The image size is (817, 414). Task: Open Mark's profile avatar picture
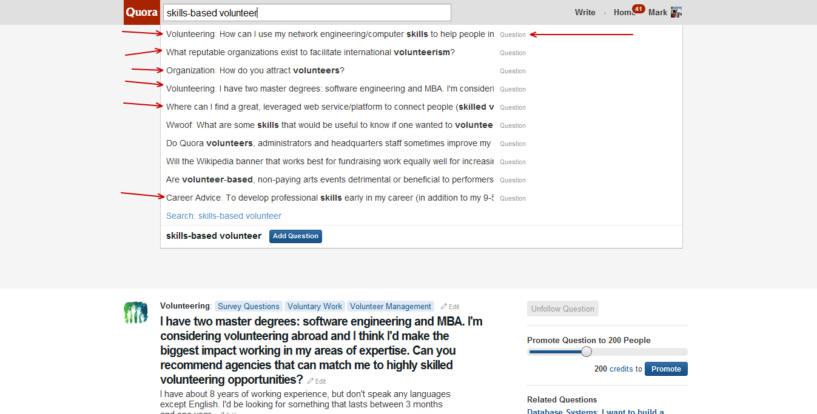click(676, 12)
